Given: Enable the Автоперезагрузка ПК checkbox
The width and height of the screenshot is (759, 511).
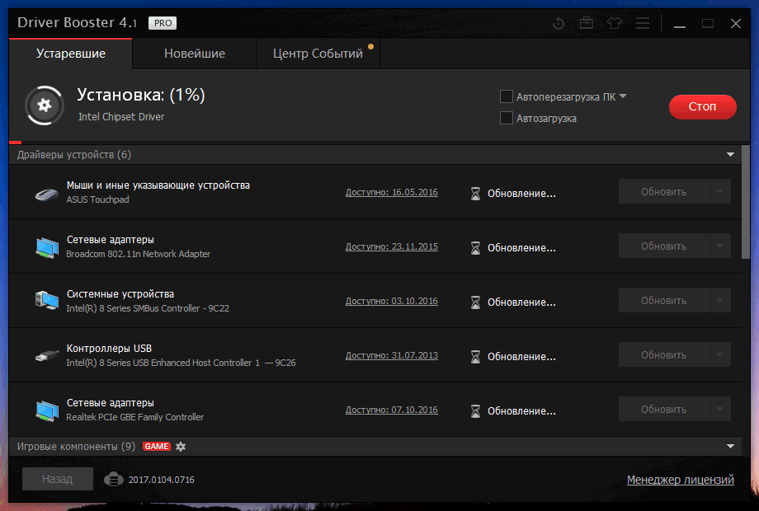Looking at the screenshot, I should [x=507, y=96].
